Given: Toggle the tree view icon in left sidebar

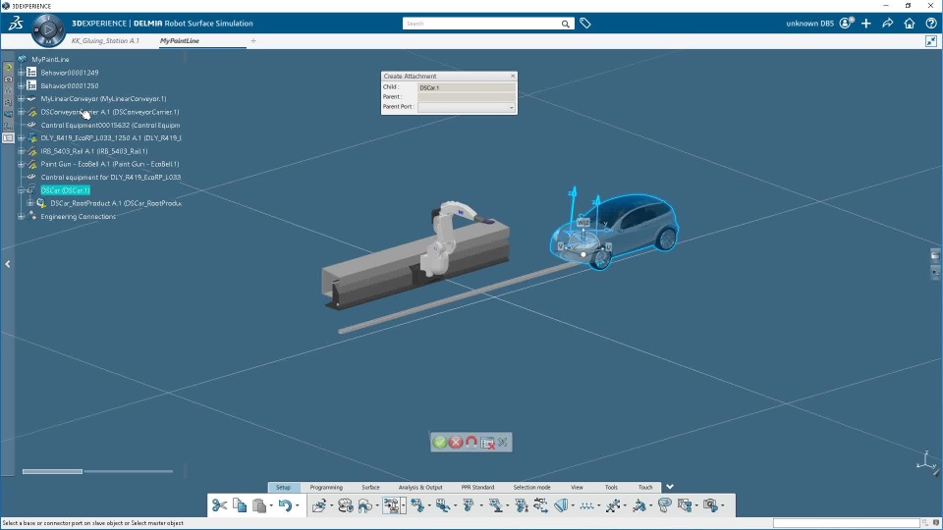Looking at the screenshot, I should pyautogui.click(x=8, y=138).
